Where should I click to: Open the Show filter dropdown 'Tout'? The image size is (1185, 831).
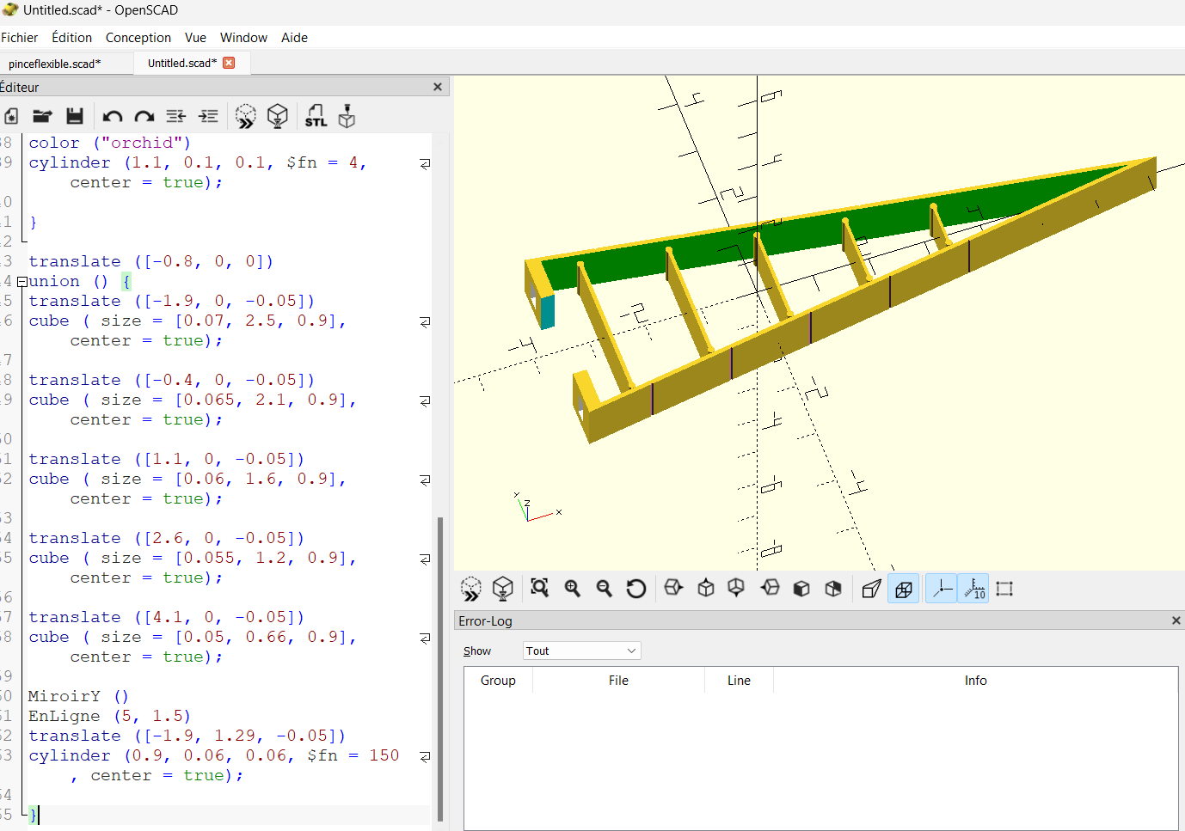click(582, 651)
